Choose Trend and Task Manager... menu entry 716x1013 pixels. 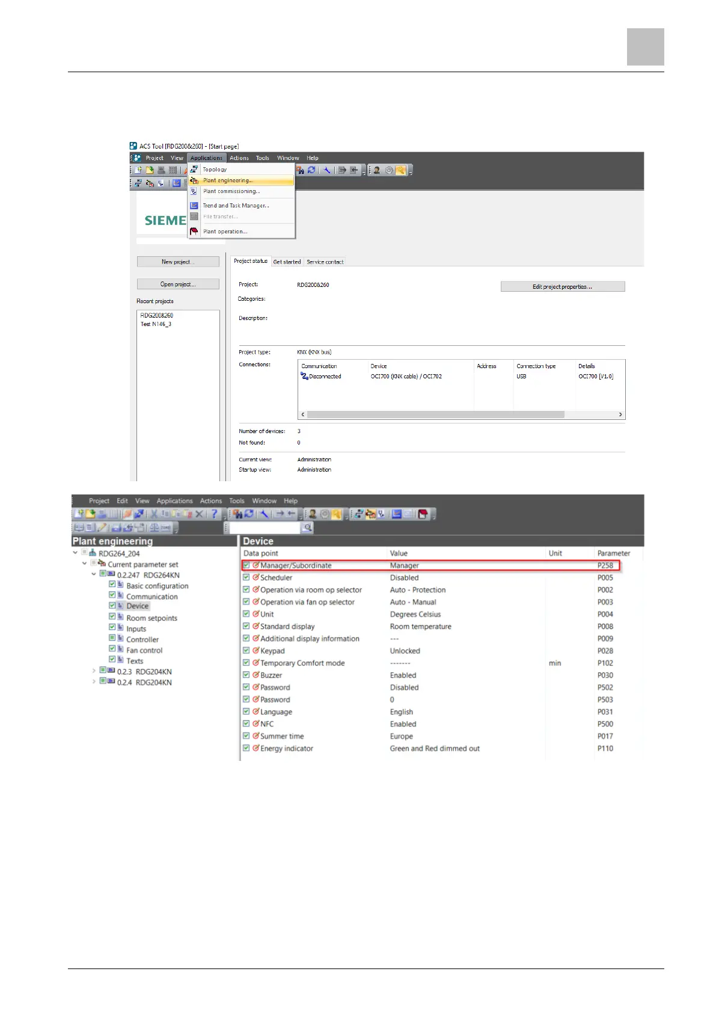[241, 206]
